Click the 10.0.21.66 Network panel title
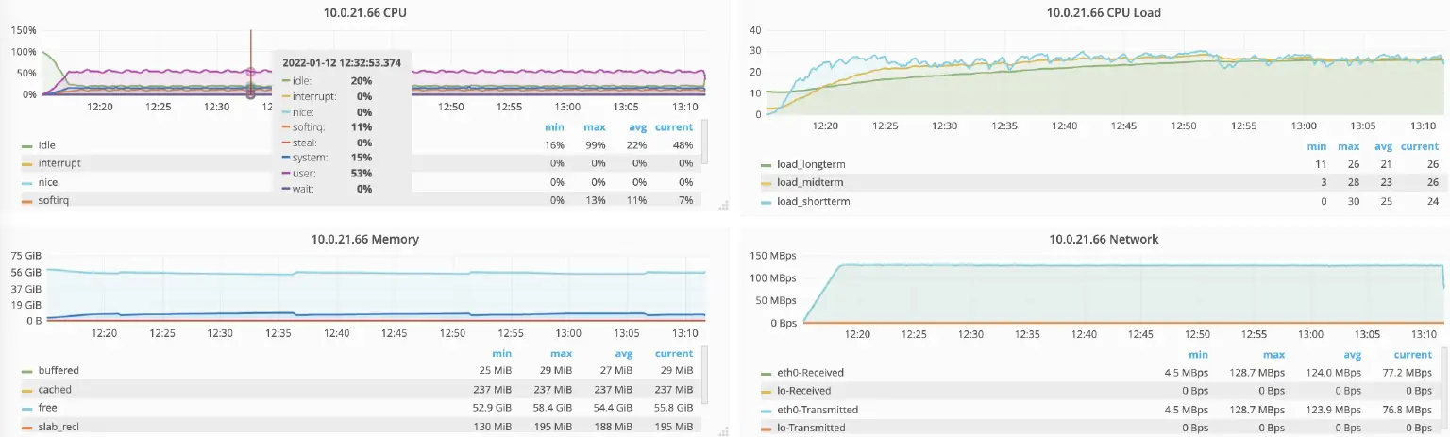Screen dimensions: 1450x437 tap(1104, 240)
